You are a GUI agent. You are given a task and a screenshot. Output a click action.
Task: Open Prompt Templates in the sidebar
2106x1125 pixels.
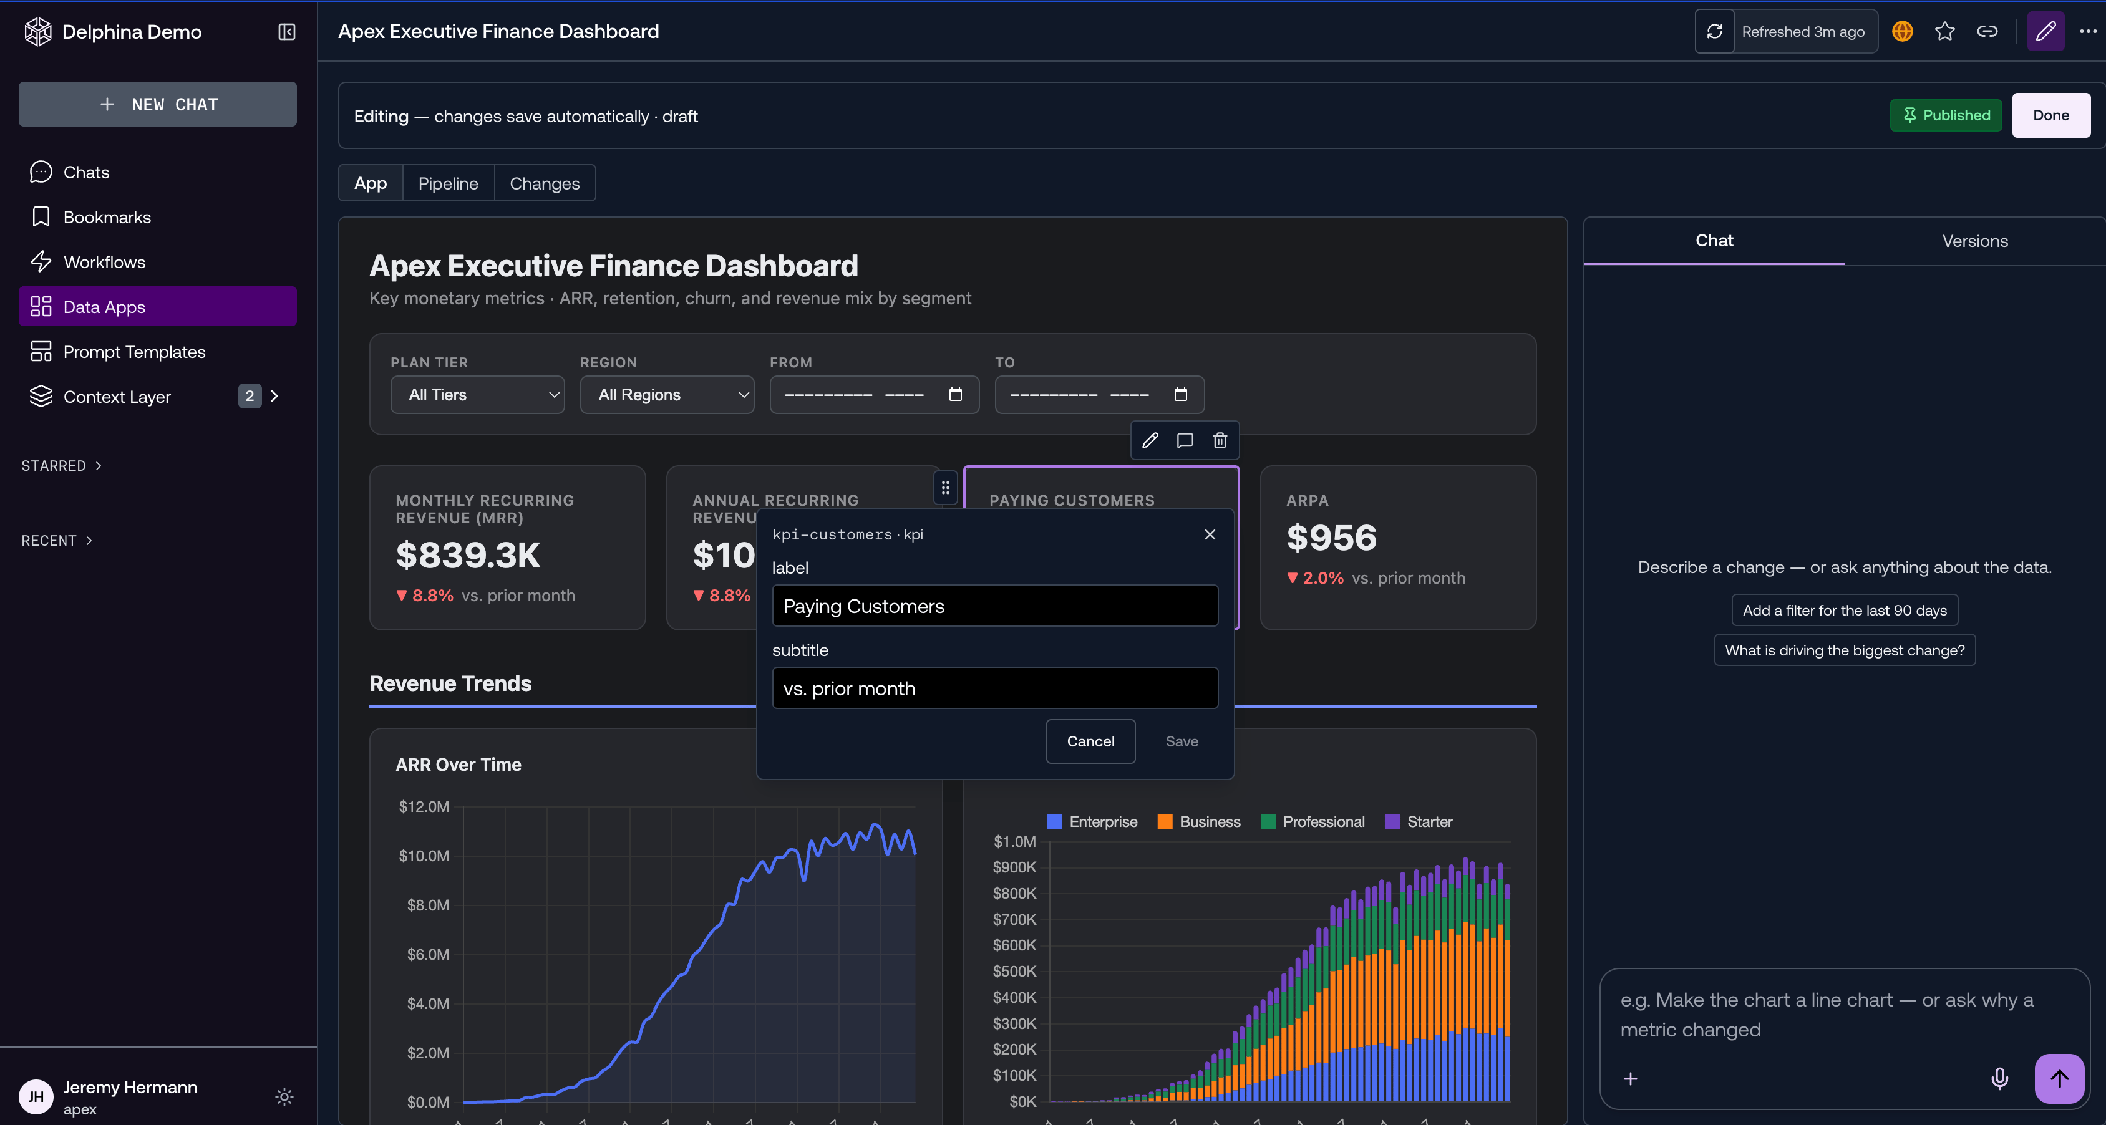pyautogui.click(x=158, y=351)
